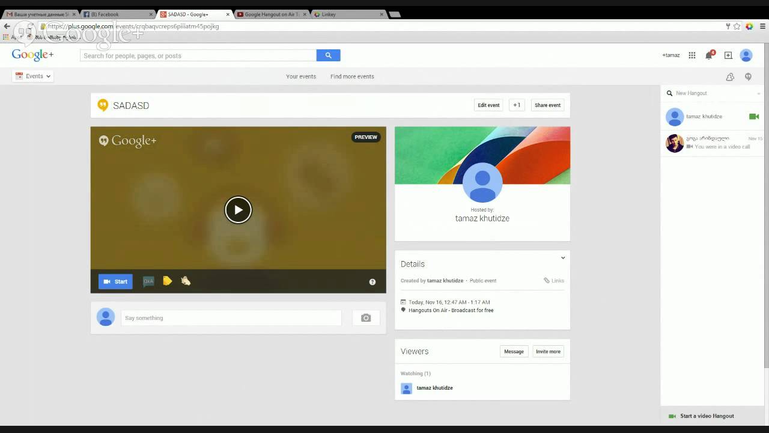769x433 pixels.
Task: Click the New Hangout search field
Action: pyautogui.click(x=713, y=93)
